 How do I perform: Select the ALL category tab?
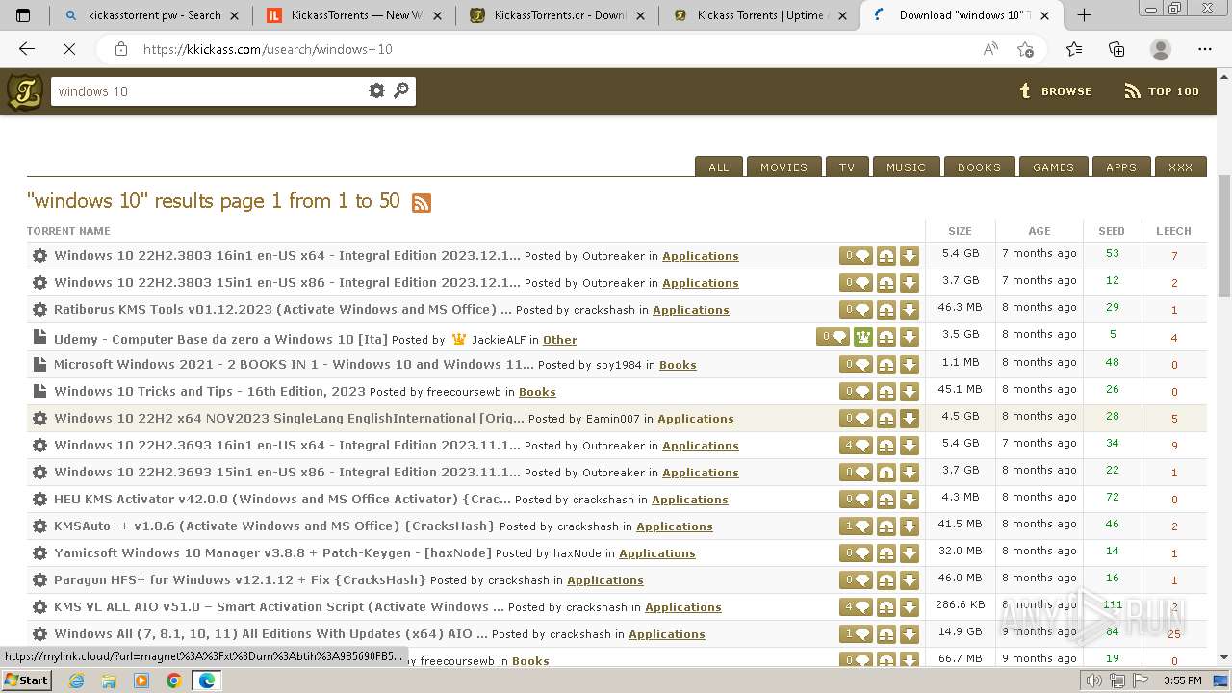pyautogui.click(x=719, y=167)
